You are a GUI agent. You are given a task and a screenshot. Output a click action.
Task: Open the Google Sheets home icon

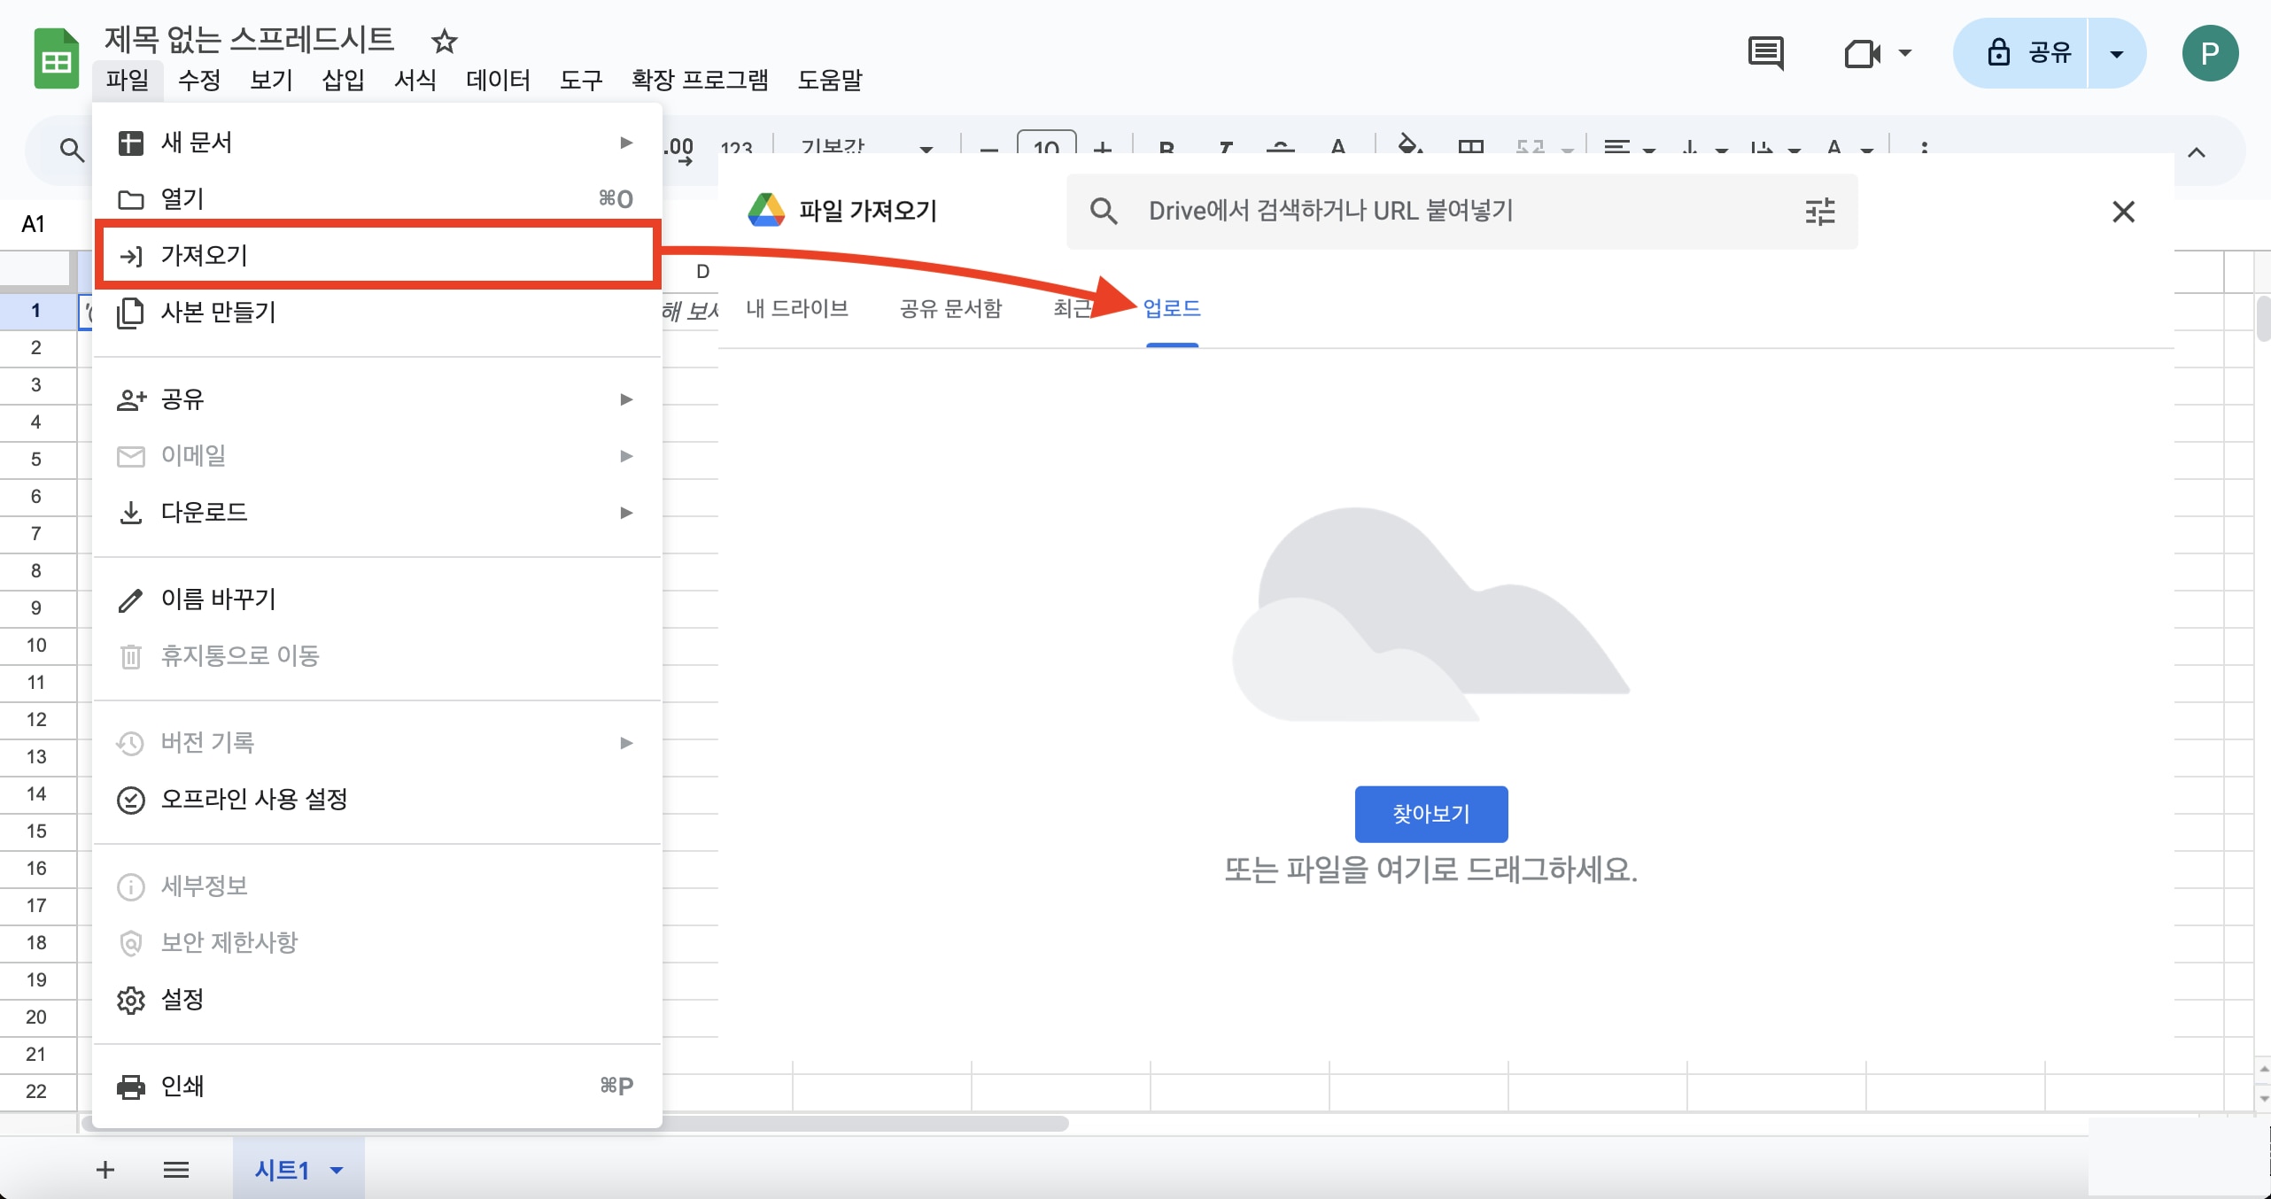57,58
